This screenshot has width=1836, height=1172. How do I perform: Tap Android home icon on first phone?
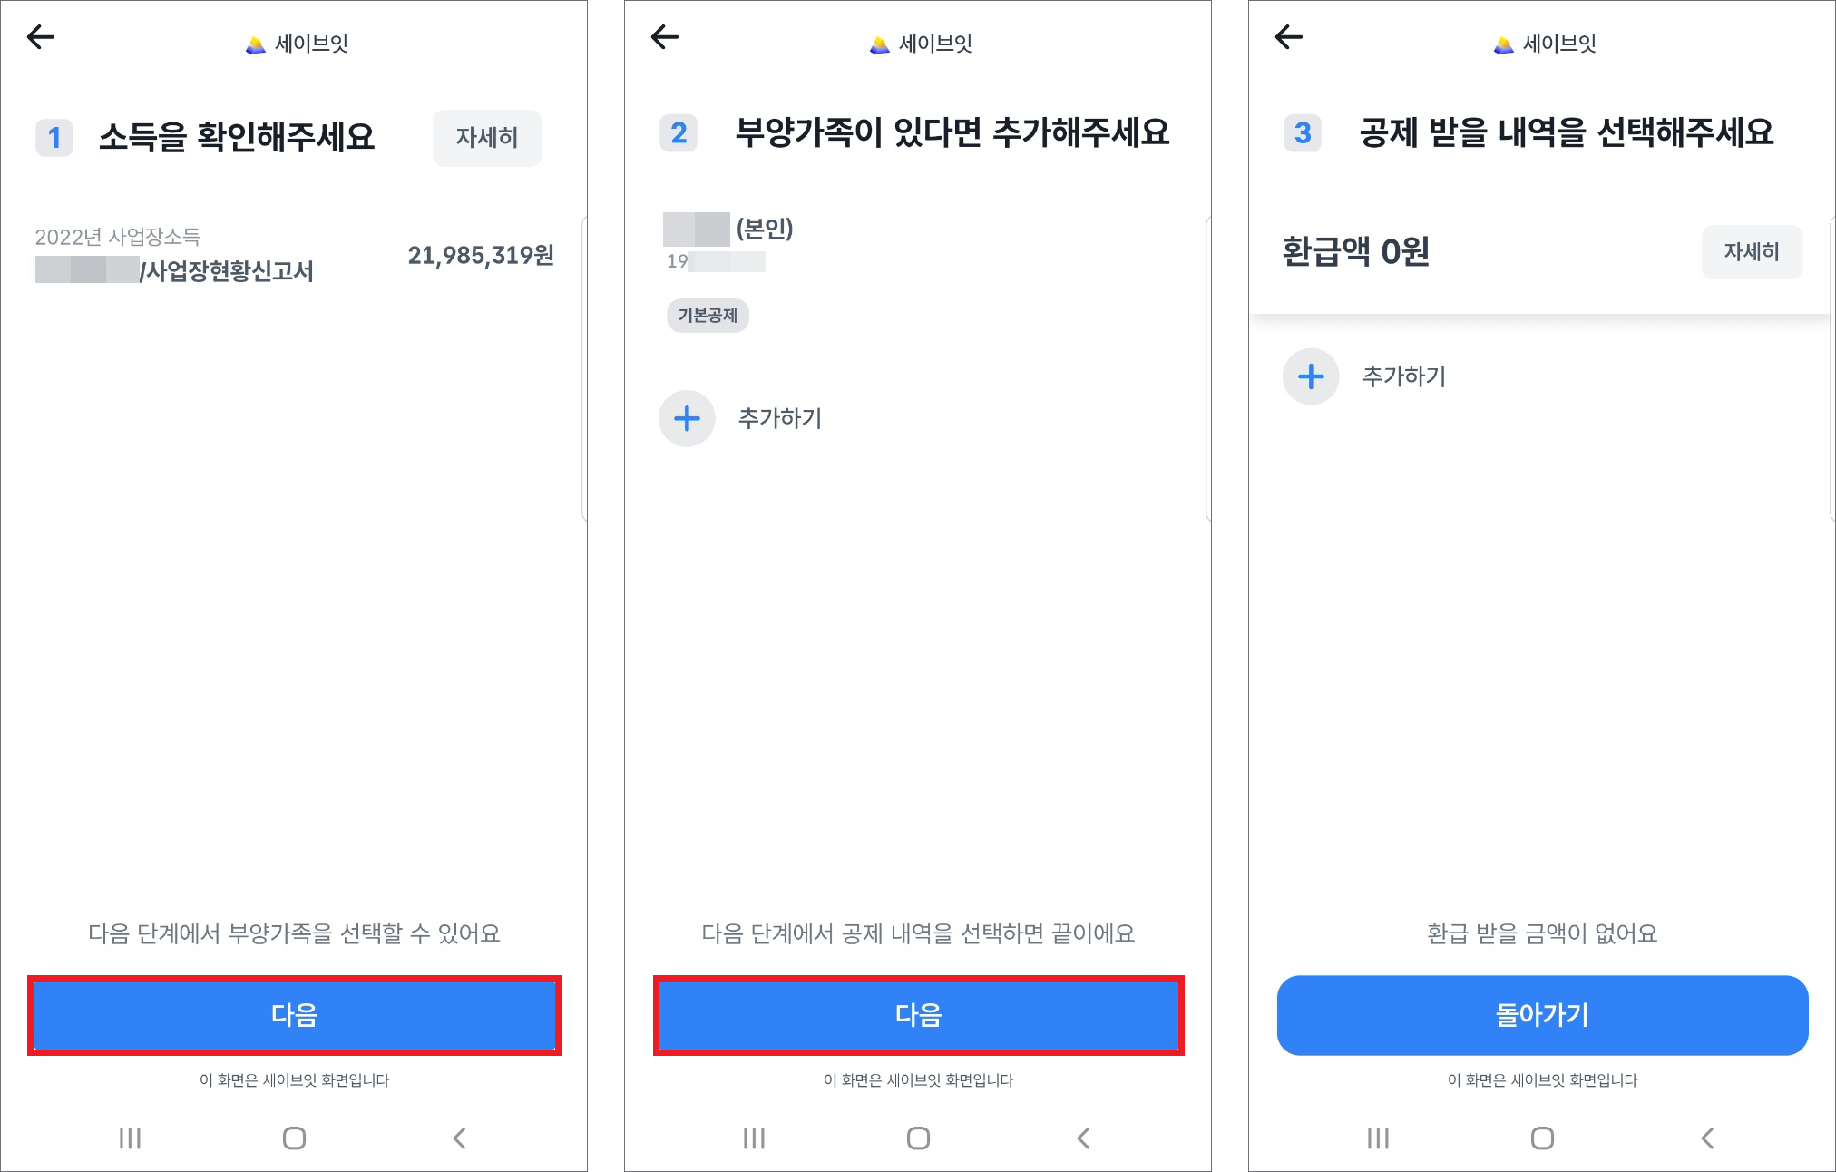click(x=294, y=1138)
